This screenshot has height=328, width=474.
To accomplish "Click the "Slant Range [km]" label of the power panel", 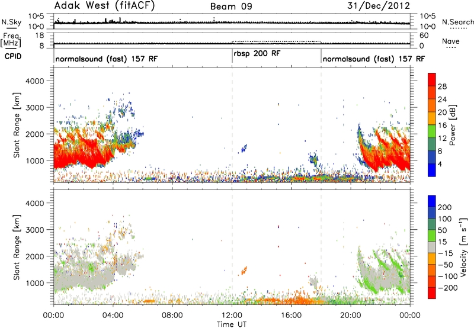I will pos(17,125).
